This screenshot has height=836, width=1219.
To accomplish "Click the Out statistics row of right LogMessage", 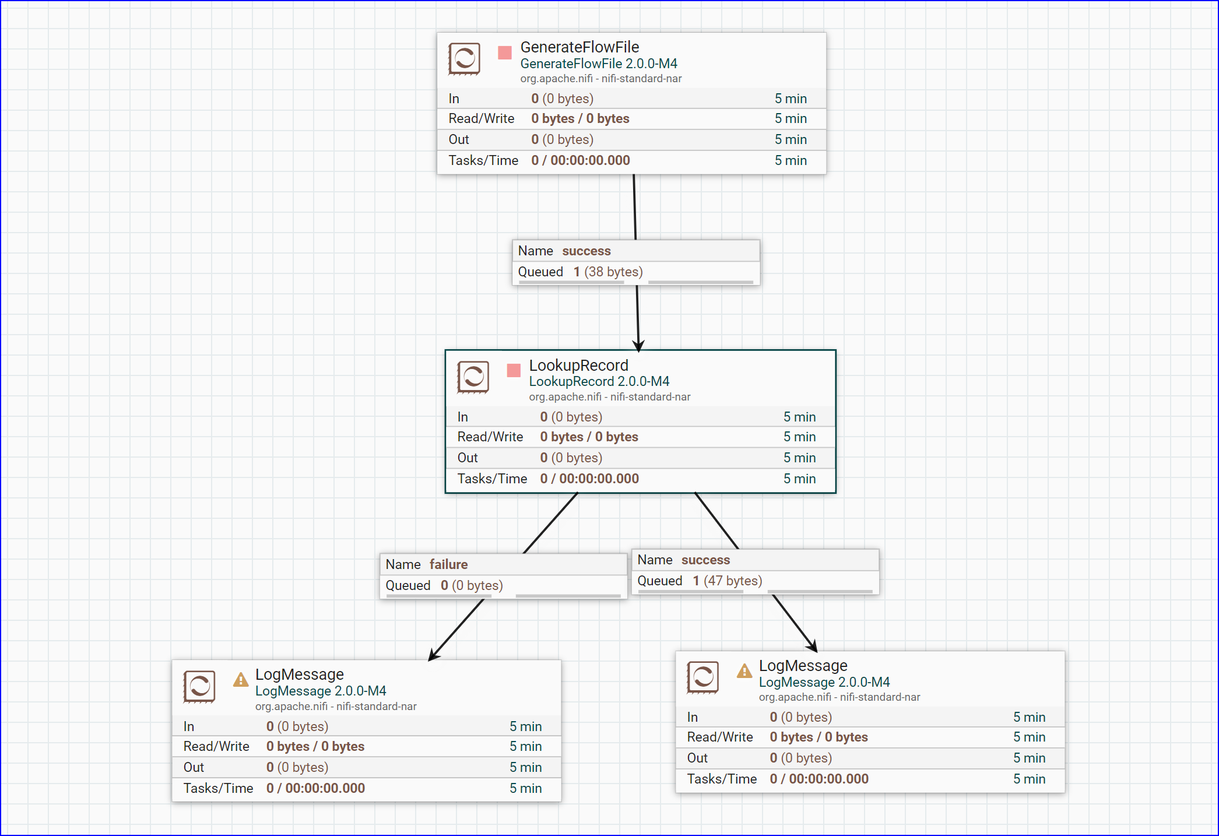I will click(x=869, y=758).
